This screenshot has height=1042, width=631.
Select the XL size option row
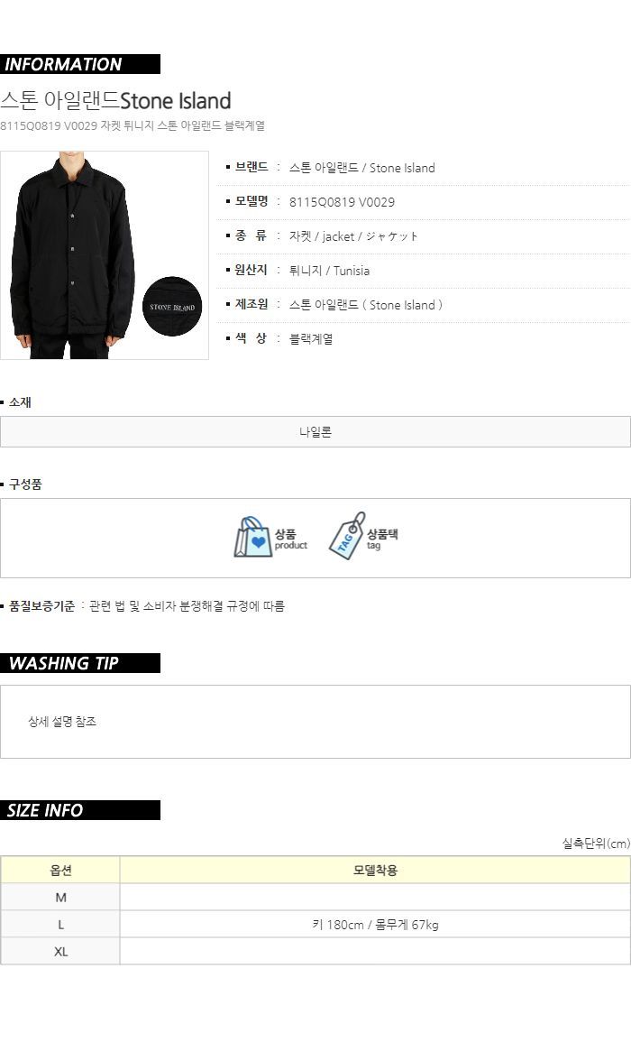coord(315,952)
